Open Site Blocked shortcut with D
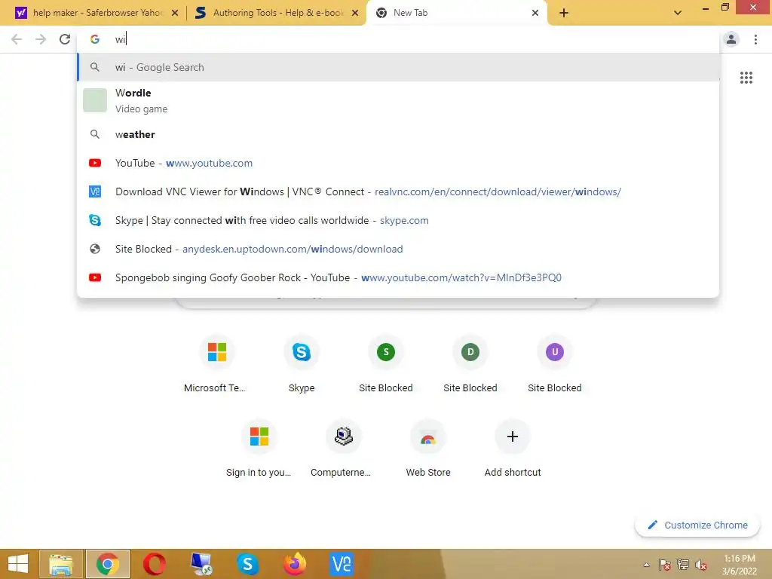 pos(470,364)
